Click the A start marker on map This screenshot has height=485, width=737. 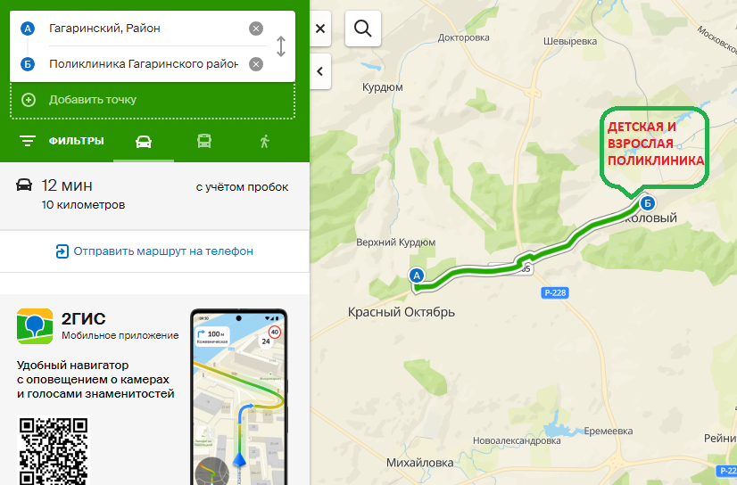[417, 275]
